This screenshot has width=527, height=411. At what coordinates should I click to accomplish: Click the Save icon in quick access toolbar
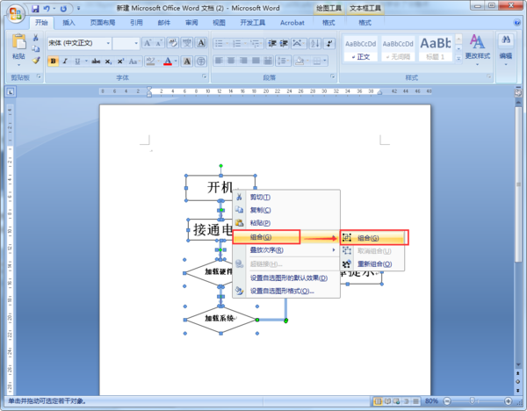coord(35,9)
